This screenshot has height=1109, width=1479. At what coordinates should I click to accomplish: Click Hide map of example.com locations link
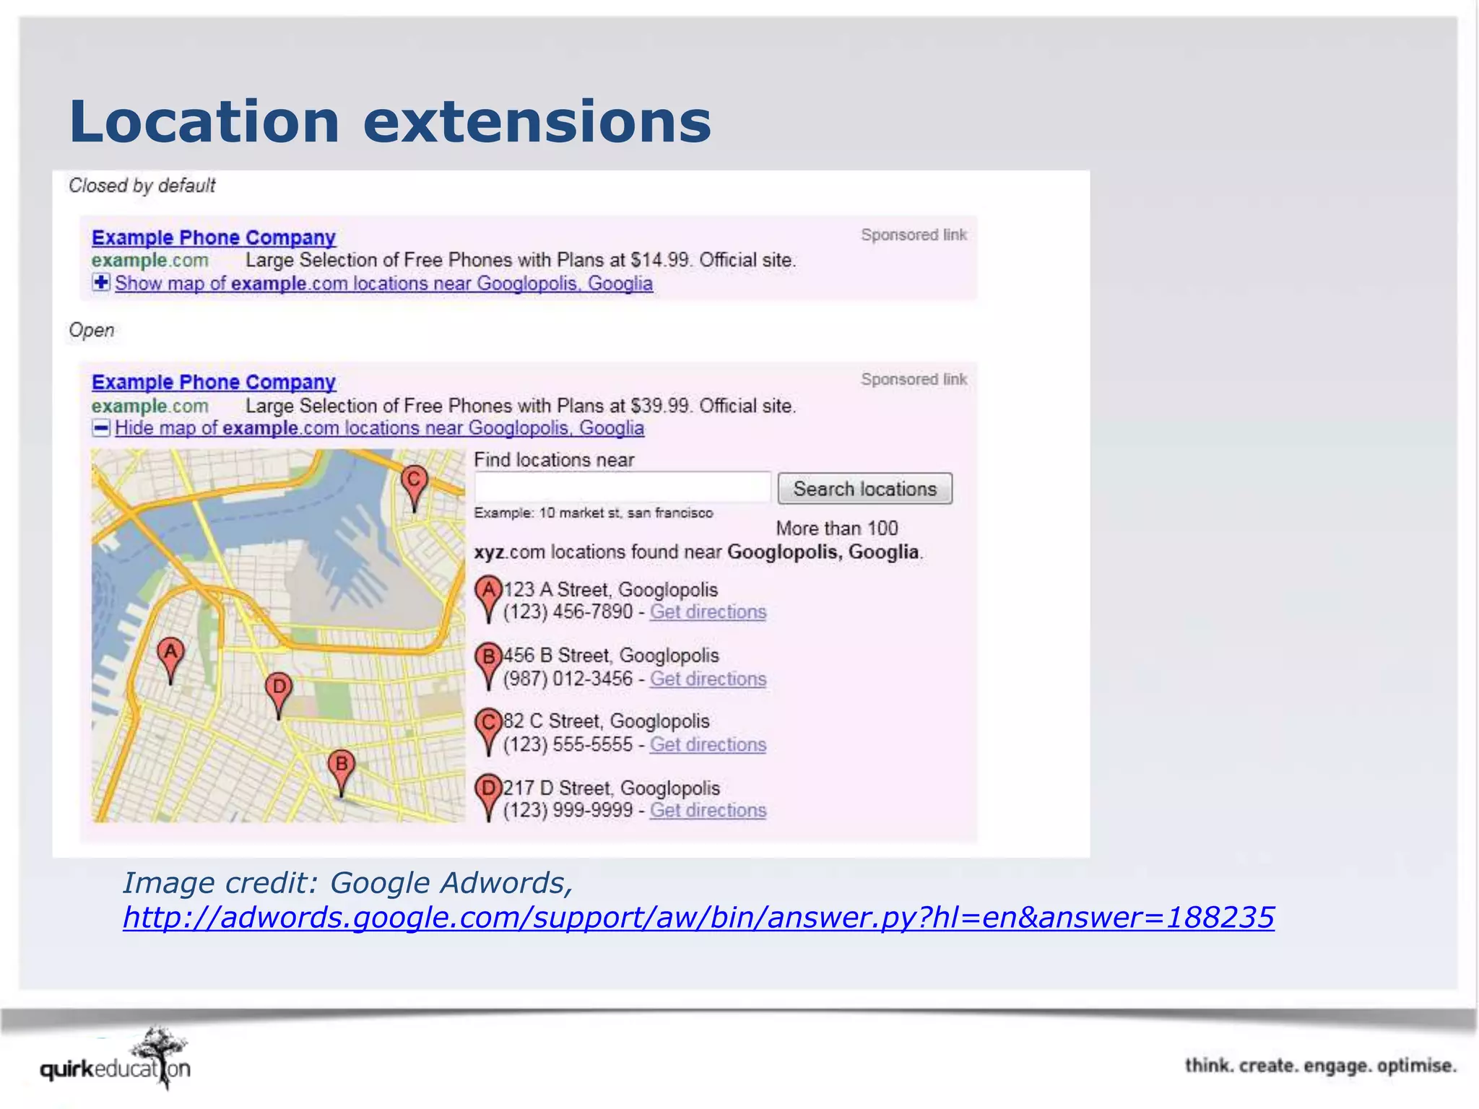379,428
